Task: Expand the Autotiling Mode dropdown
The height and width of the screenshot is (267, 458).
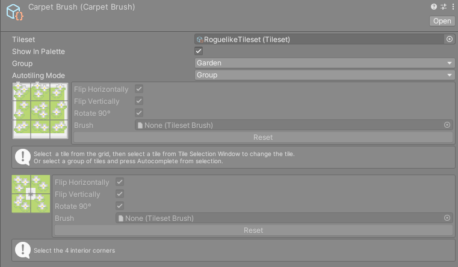Action: [324, 75]
